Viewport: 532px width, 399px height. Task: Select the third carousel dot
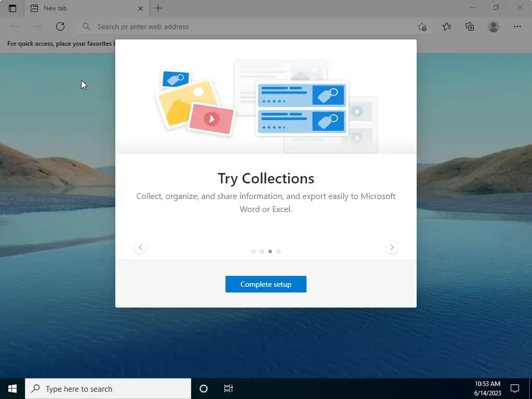coord(270,251)
